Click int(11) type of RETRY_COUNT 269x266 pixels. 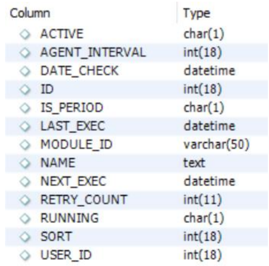(x=203, y=200)
